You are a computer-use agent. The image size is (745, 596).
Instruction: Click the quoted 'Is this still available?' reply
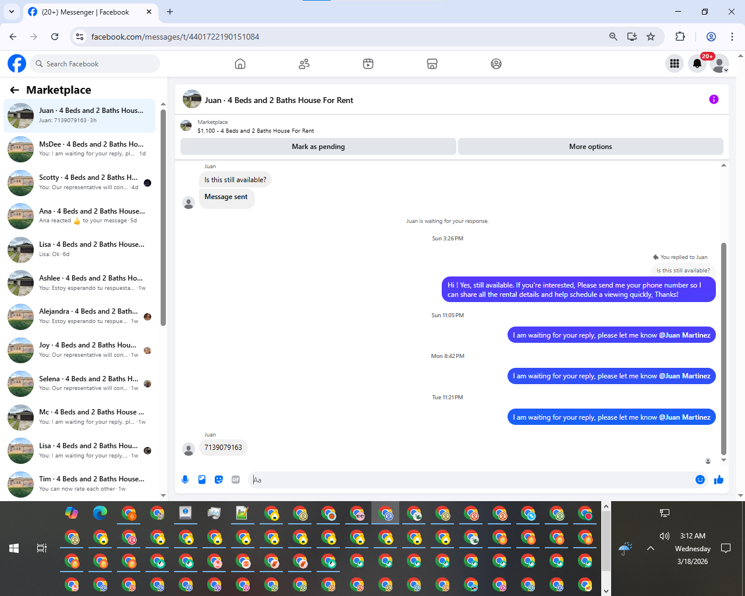click(x=683, y=271)
